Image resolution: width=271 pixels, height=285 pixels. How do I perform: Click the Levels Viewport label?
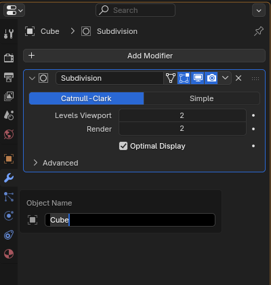[x=83, y=115]
